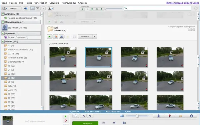Collapse the Проекты section
The height and width of the screenshot is (125, 200).
(x=3, y=33)
